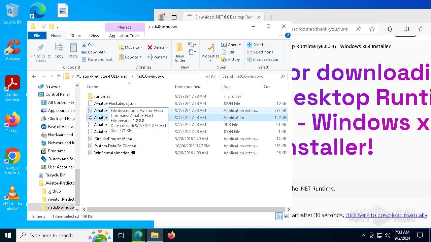The height and width of the screenshot is (242, 431).
Task: Sort files by Size column header
Action: click(275, 87)
